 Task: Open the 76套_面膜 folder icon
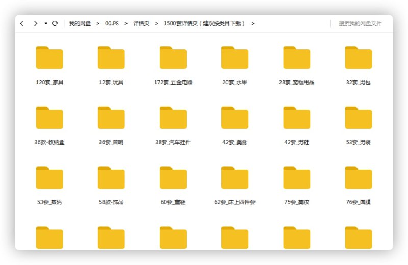point(359,178)
